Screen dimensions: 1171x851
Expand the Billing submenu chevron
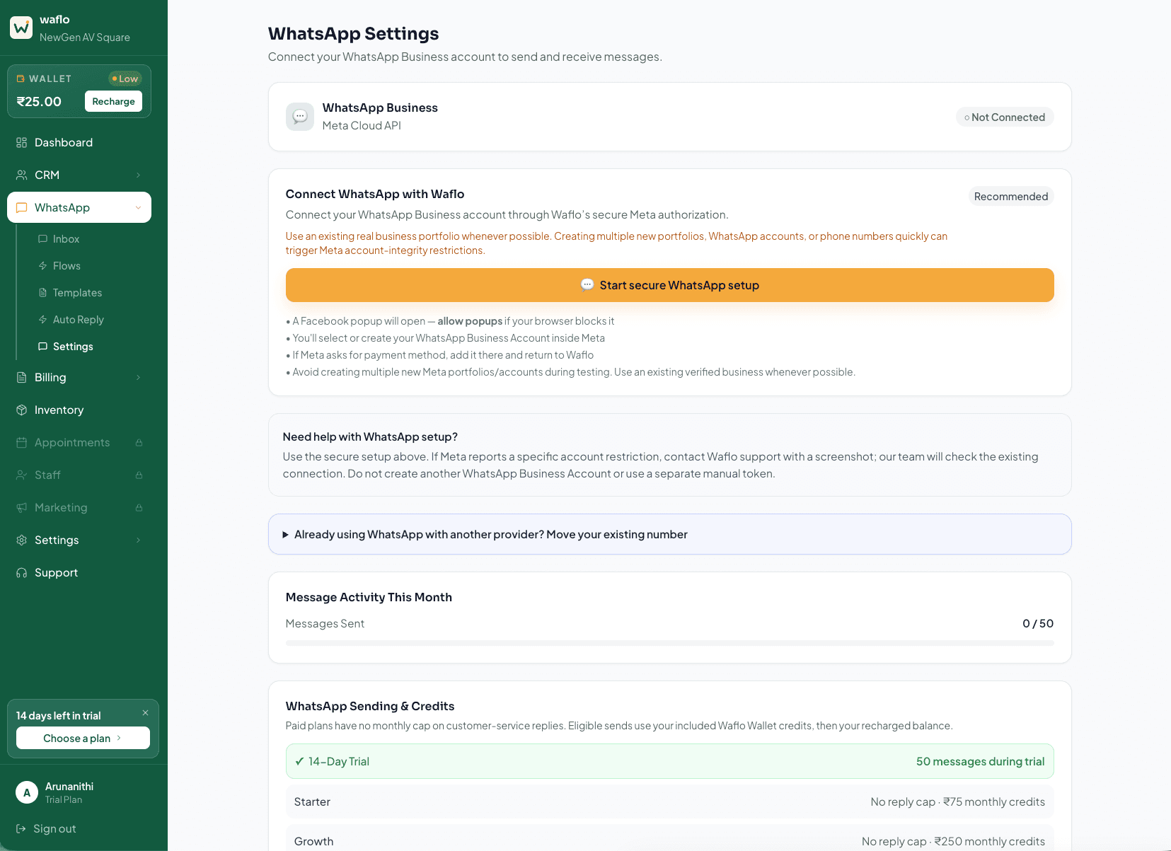[138, 377]
